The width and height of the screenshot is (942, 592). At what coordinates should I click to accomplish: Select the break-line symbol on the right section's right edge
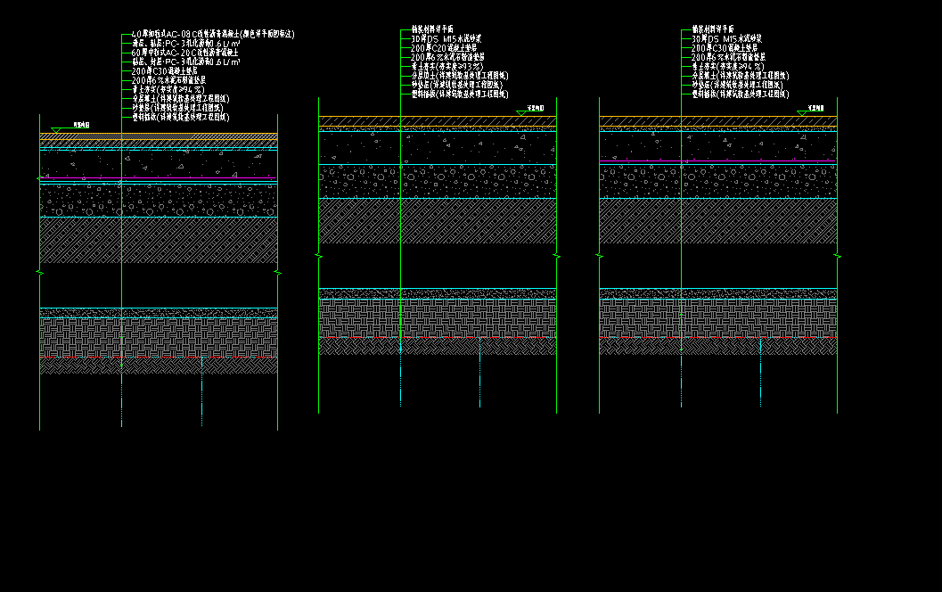(837, 257)
